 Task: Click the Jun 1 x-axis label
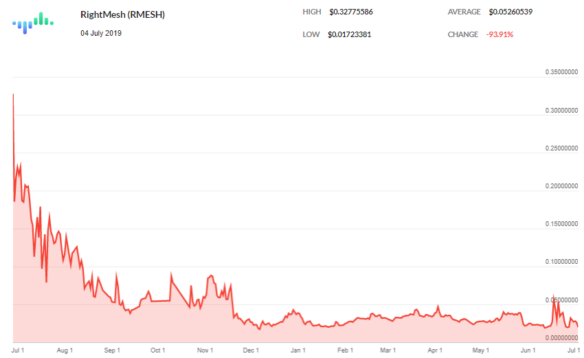coord(528,350)
